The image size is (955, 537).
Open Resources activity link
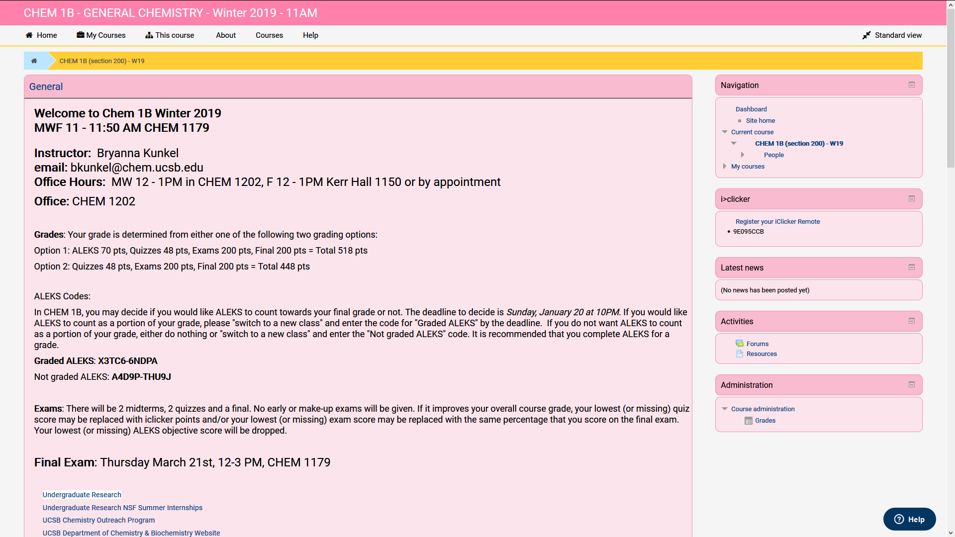(761, 354)
